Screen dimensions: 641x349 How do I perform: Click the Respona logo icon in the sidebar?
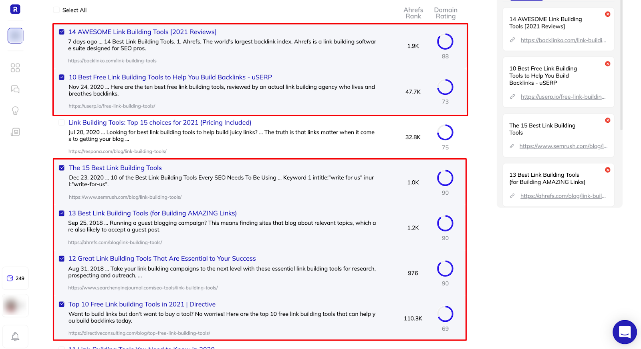(x=15, y=9)
